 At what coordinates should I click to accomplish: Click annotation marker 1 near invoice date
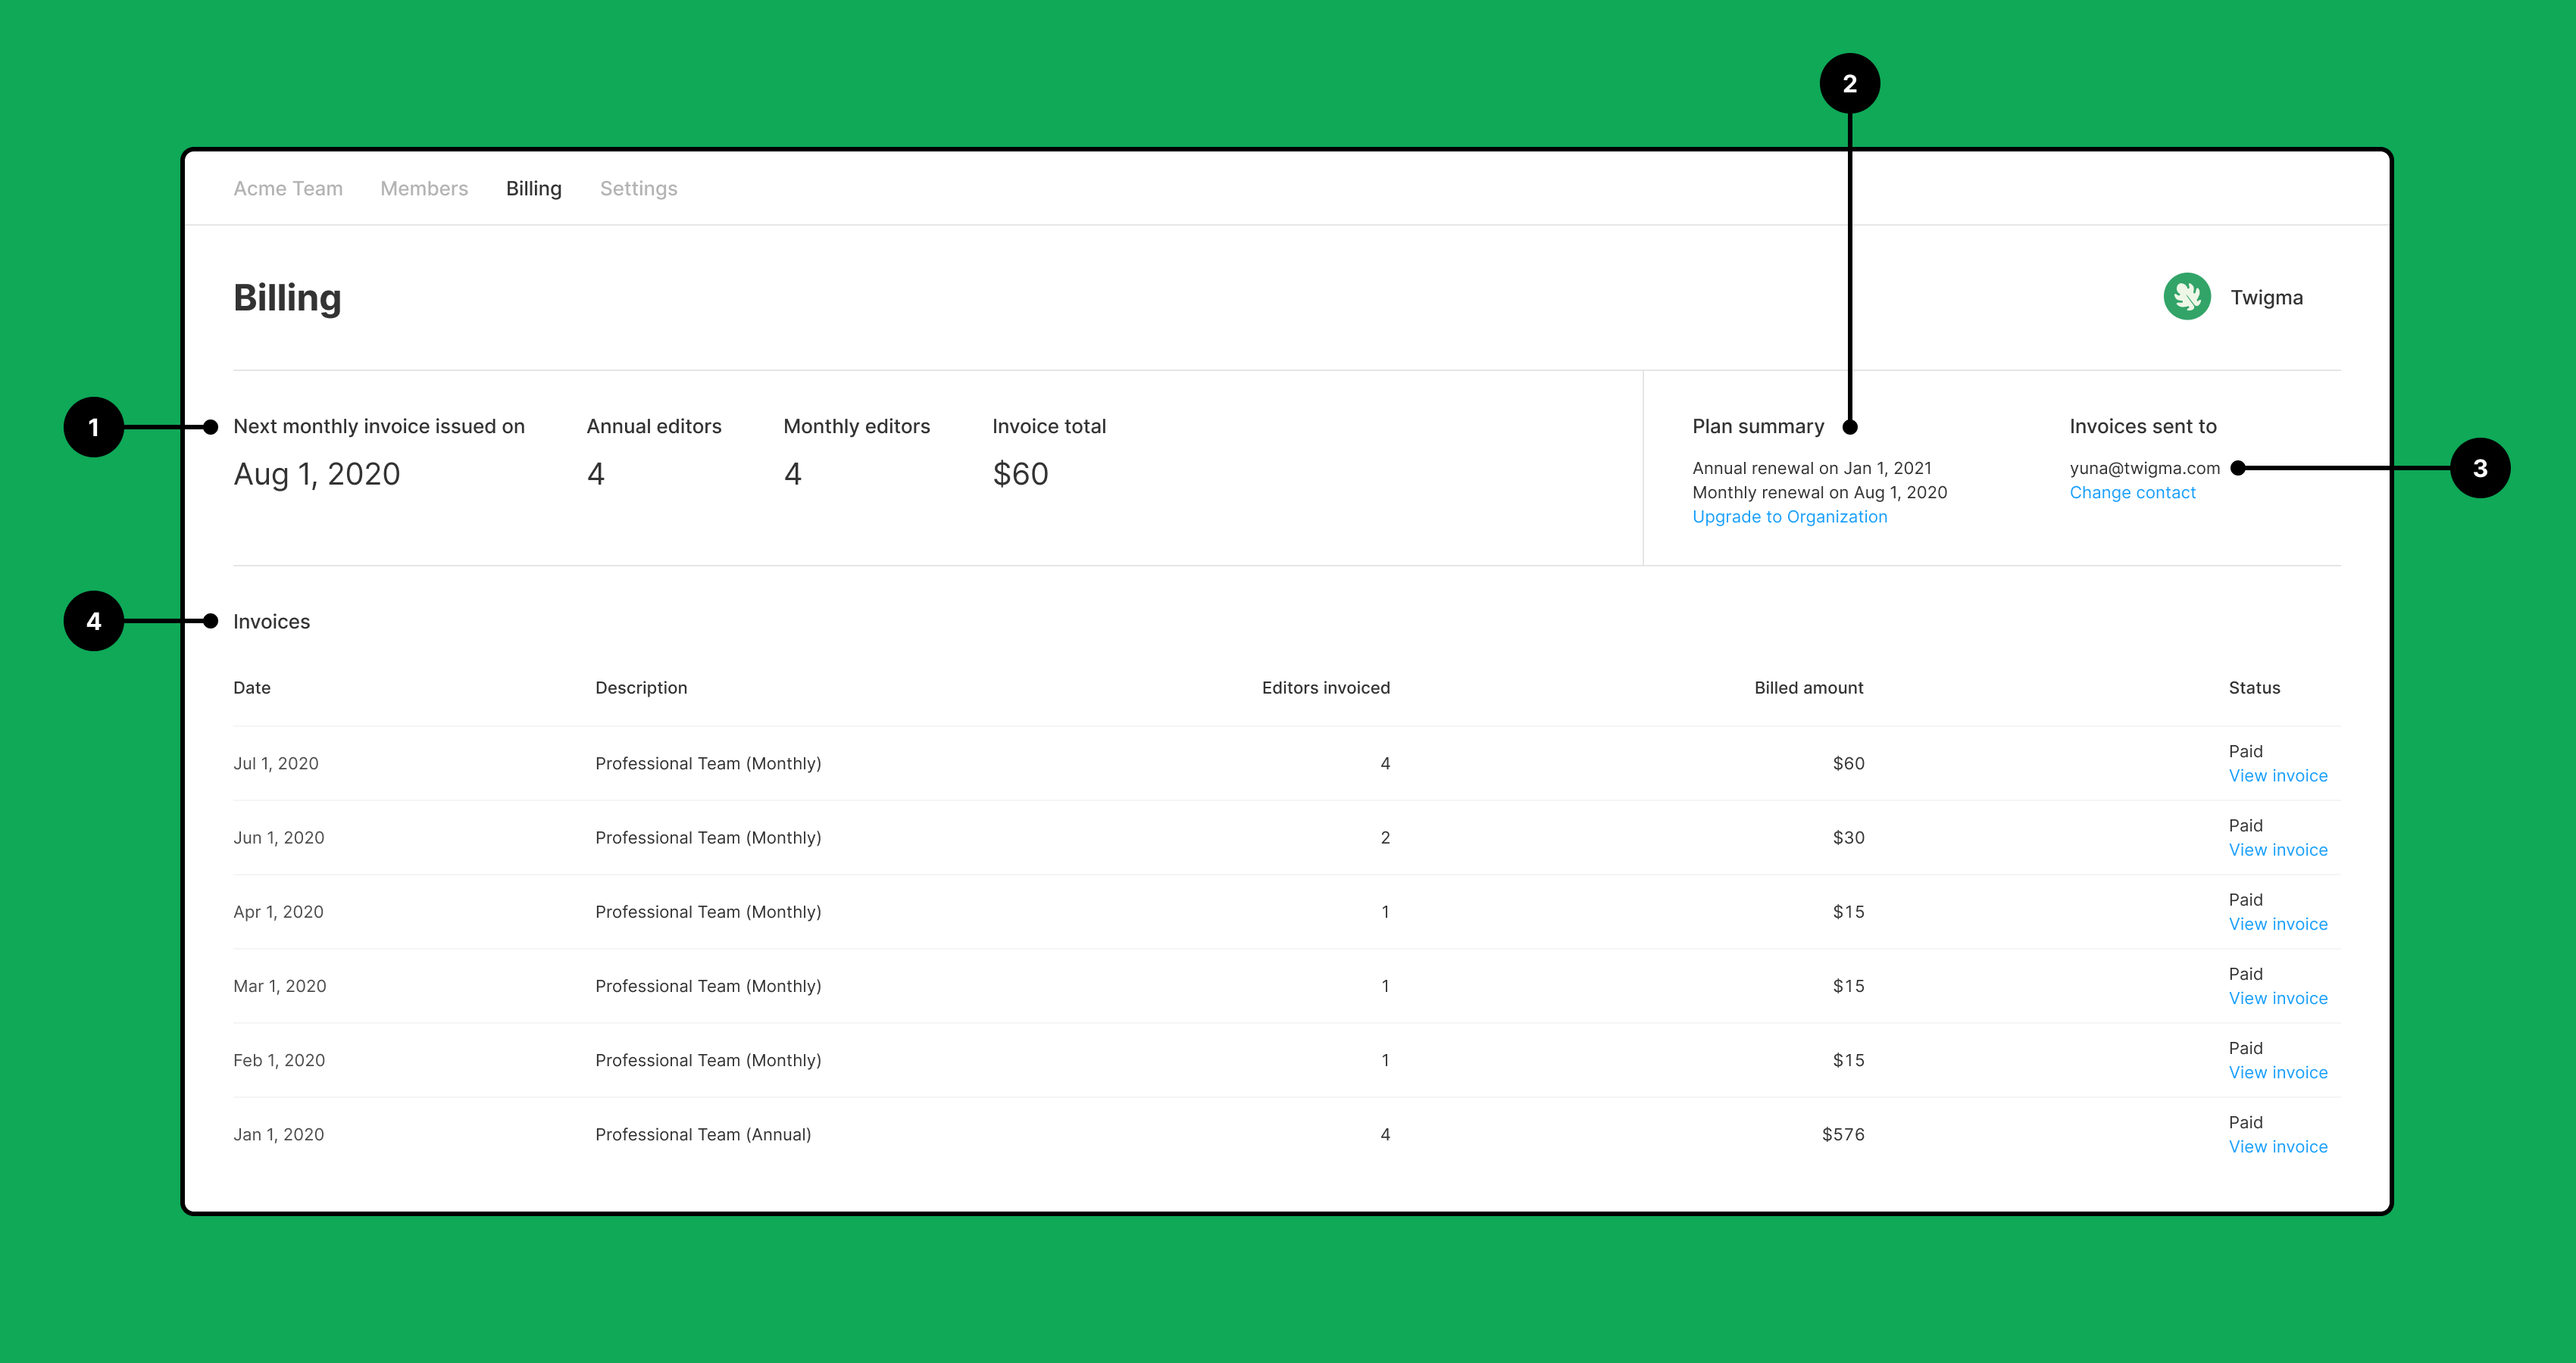(x=94, y=426)
